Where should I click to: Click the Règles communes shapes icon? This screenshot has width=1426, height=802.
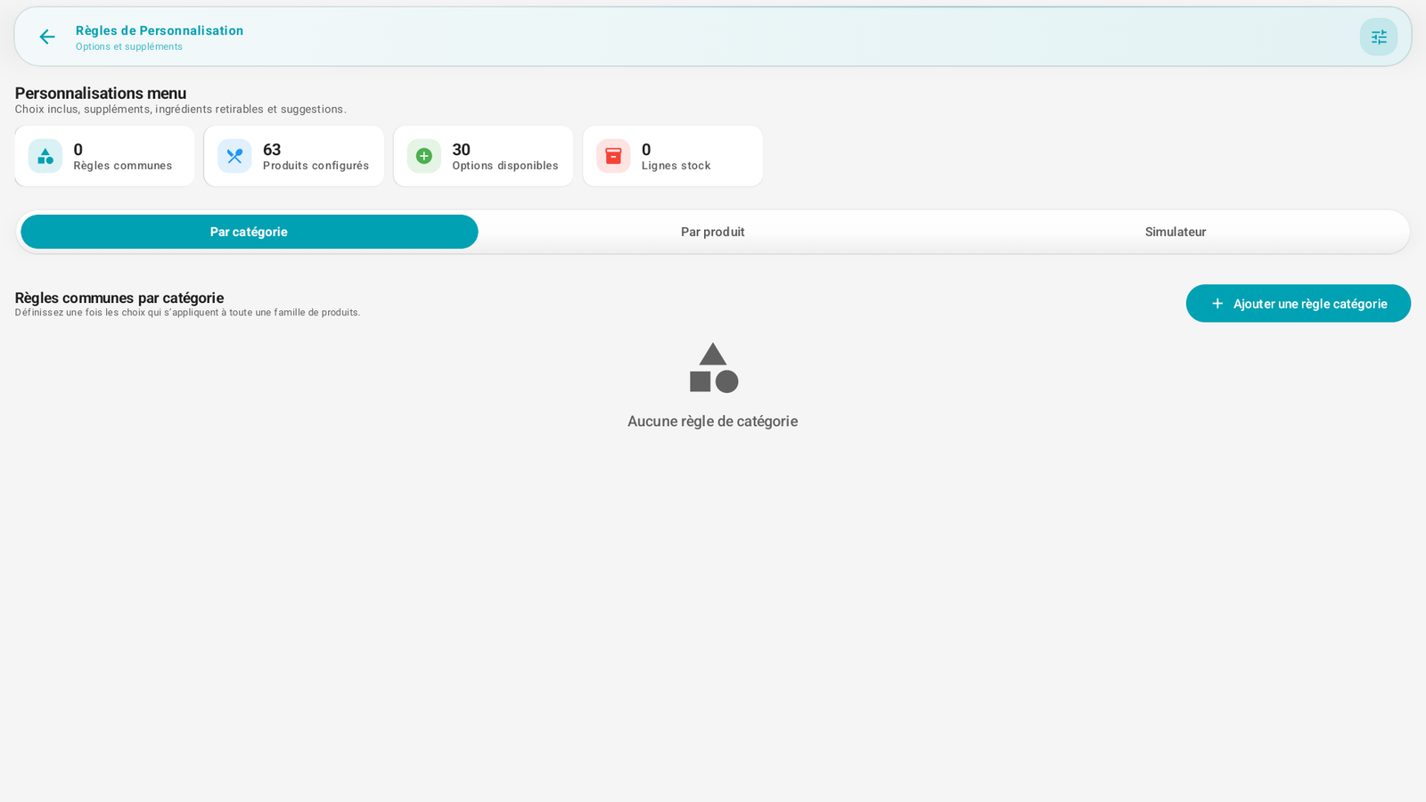pos(45,156)
